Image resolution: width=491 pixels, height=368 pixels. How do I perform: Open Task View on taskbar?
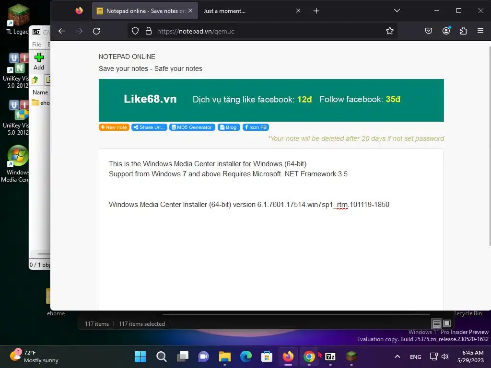point(182,356)
